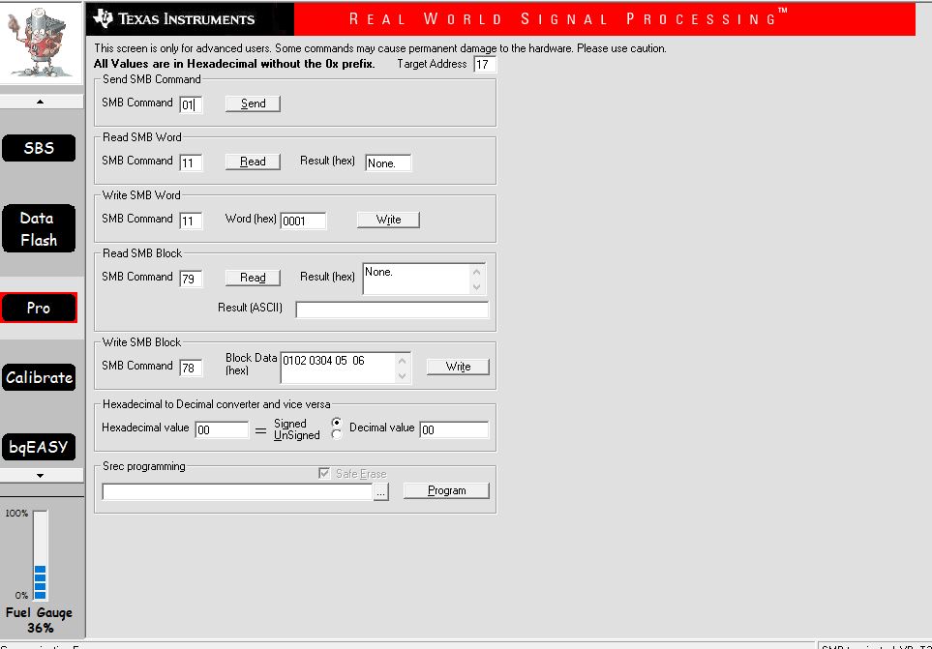
Task: Click sidebar scroll up arrow
Action: click(x=41, y=102)
